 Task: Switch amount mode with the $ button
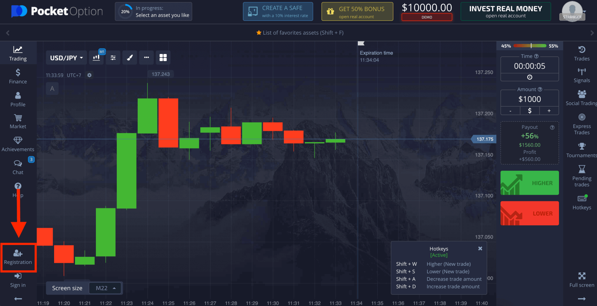(529, 111)
